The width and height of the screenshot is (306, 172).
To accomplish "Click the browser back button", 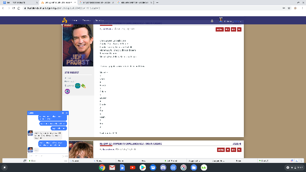I will tap(3, 8).
